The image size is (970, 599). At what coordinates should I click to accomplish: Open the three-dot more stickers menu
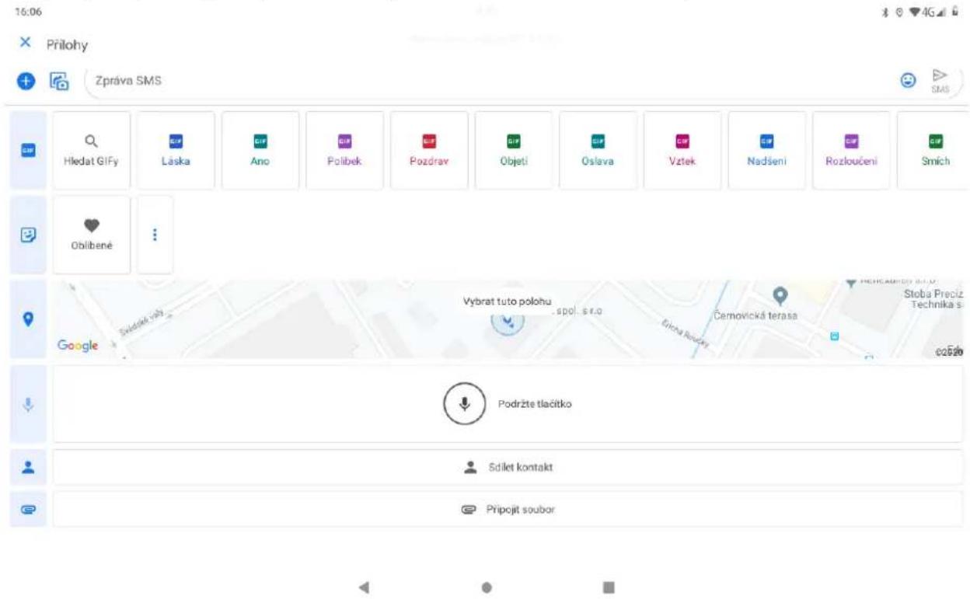click(155, 234)
